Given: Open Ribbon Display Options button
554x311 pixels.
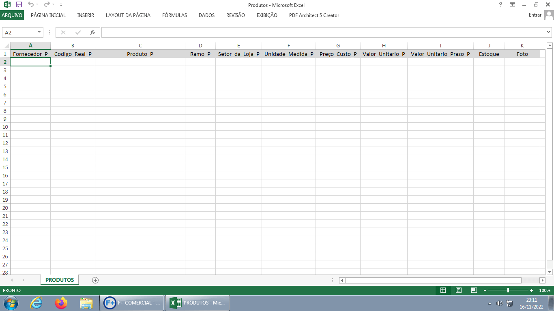Looking at the screenshot, I should (513, 4).
